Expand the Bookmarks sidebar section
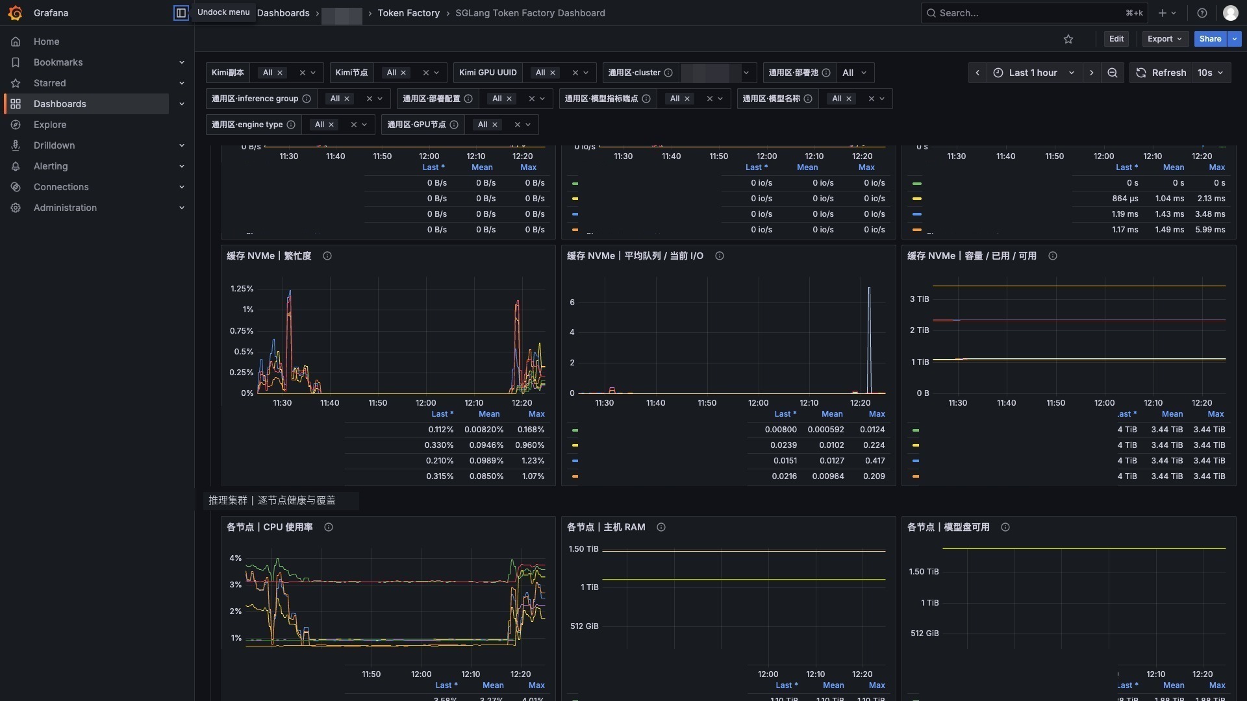The width and height of the screenshot is (1247, 701). [182, 62]
